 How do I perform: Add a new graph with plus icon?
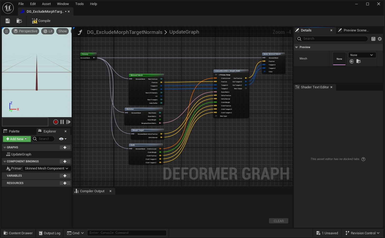(65, 147)
